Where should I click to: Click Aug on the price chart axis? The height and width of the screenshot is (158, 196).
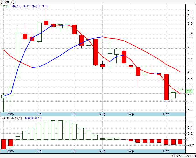[x=103, y=114]
